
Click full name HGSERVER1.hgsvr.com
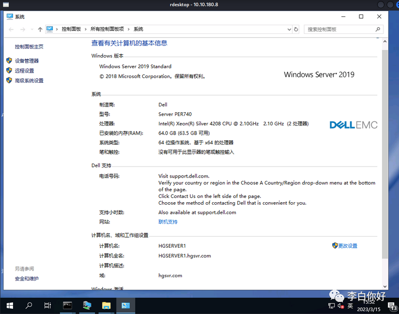(184, 256)
